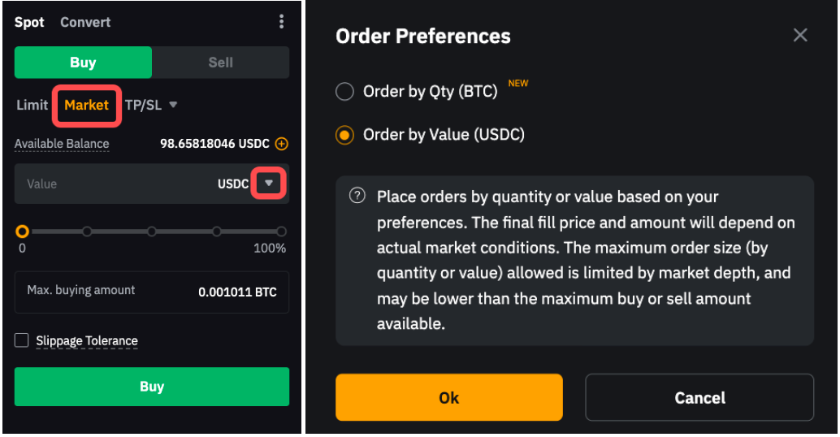Switch to the Limit order tab
This screenshot has width=840, height=437.
32,105
